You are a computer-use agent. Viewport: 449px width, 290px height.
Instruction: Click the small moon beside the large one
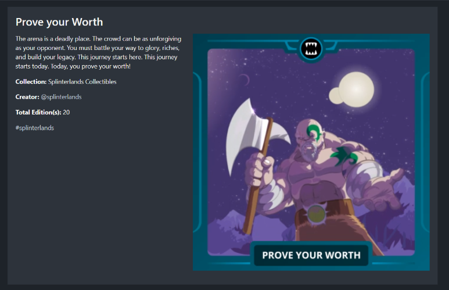[335, 96]
